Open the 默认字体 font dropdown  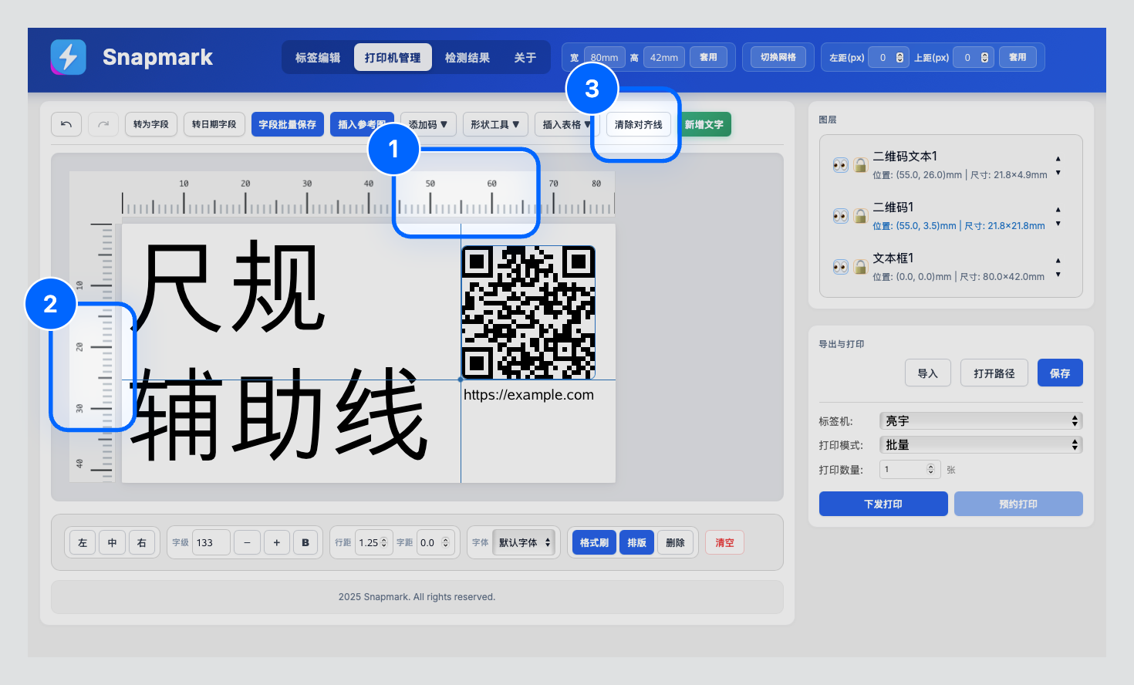(525, 542)
